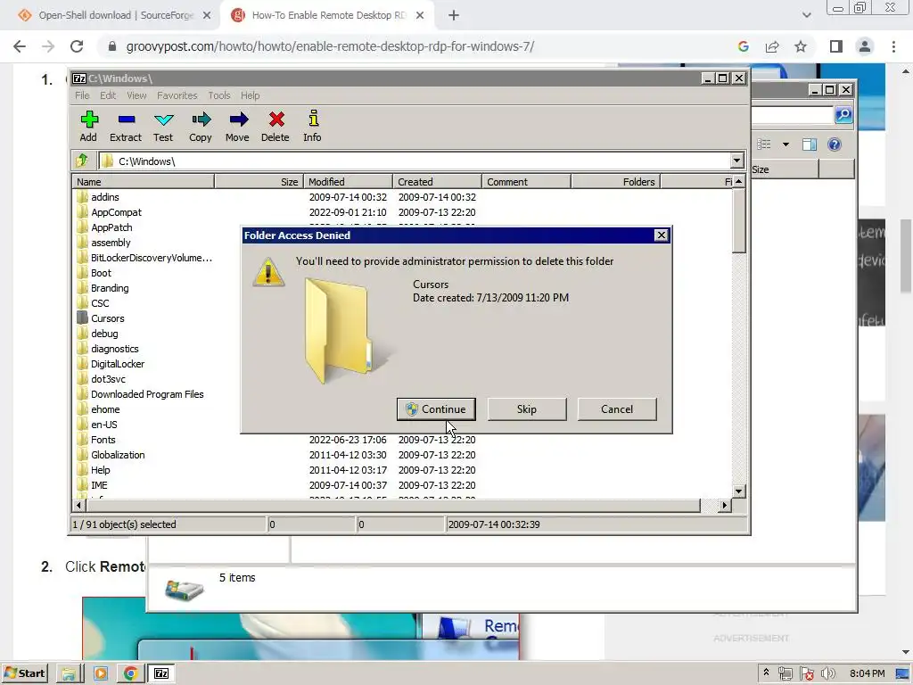
Task: Bookmark this page with the star icon
Action: click(801, 46)
